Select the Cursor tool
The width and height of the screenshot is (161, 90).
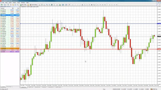[70, 5]
